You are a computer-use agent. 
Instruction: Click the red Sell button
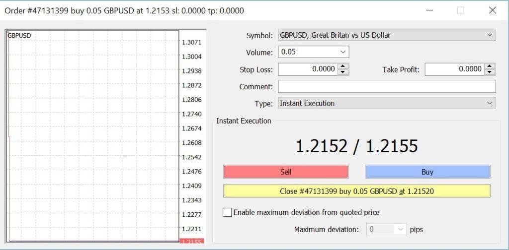286,172
